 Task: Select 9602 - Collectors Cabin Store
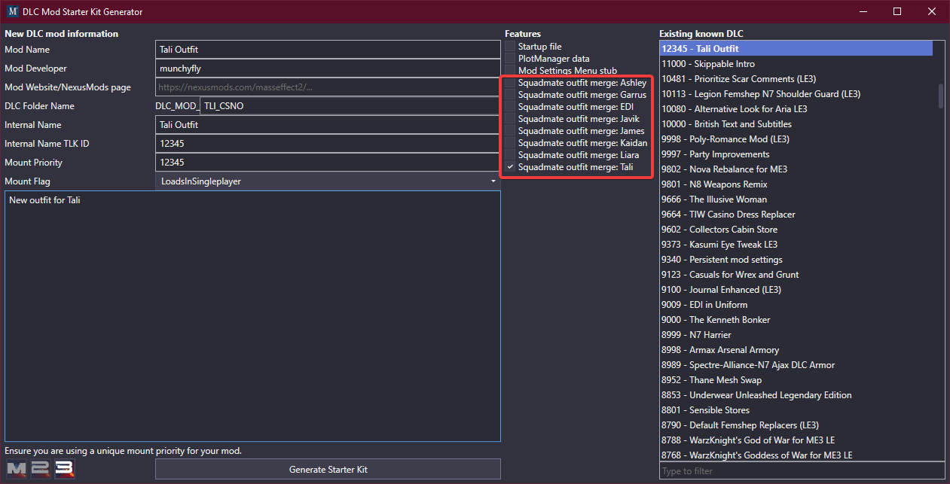pyautogui.click(x=796, y=230)
